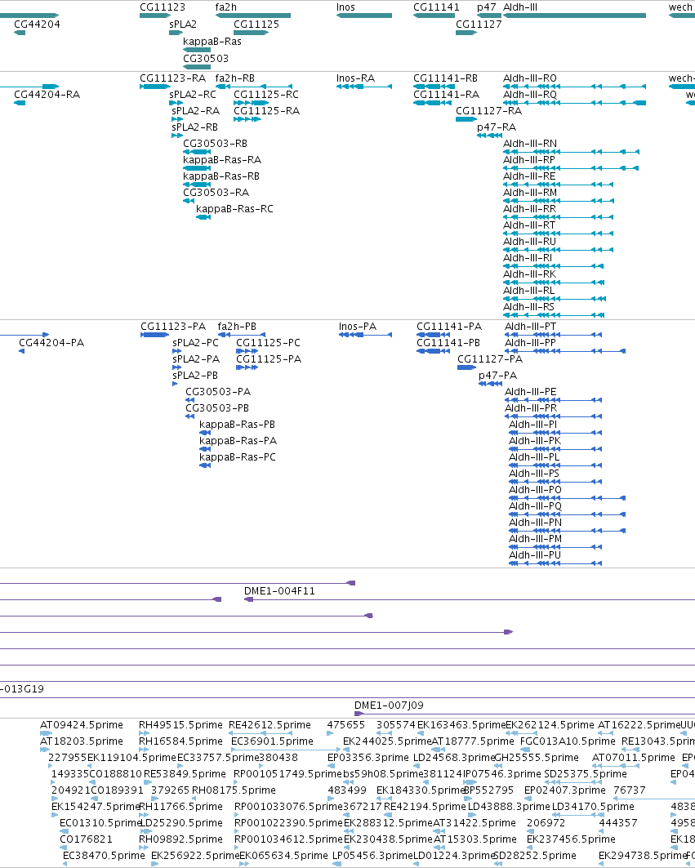Click the CG11123-RA transcript label

click(x=173, y=78)
